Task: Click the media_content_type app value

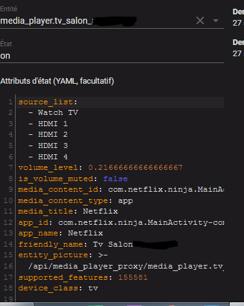Action: click(x=125, y=200)
